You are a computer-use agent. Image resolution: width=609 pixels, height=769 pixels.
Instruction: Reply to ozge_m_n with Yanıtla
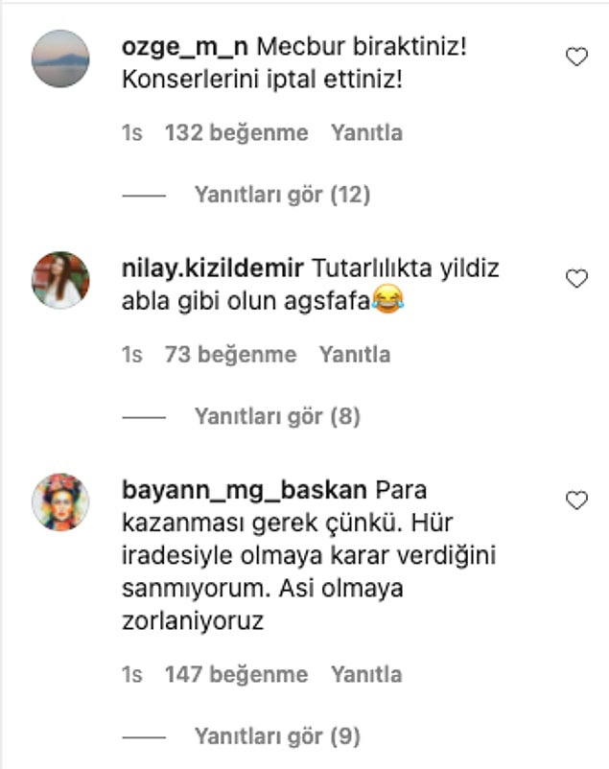366,133
